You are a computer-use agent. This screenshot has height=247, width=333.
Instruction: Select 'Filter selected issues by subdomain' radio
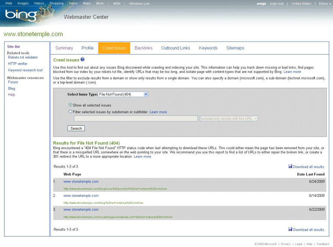click(70, 112)
